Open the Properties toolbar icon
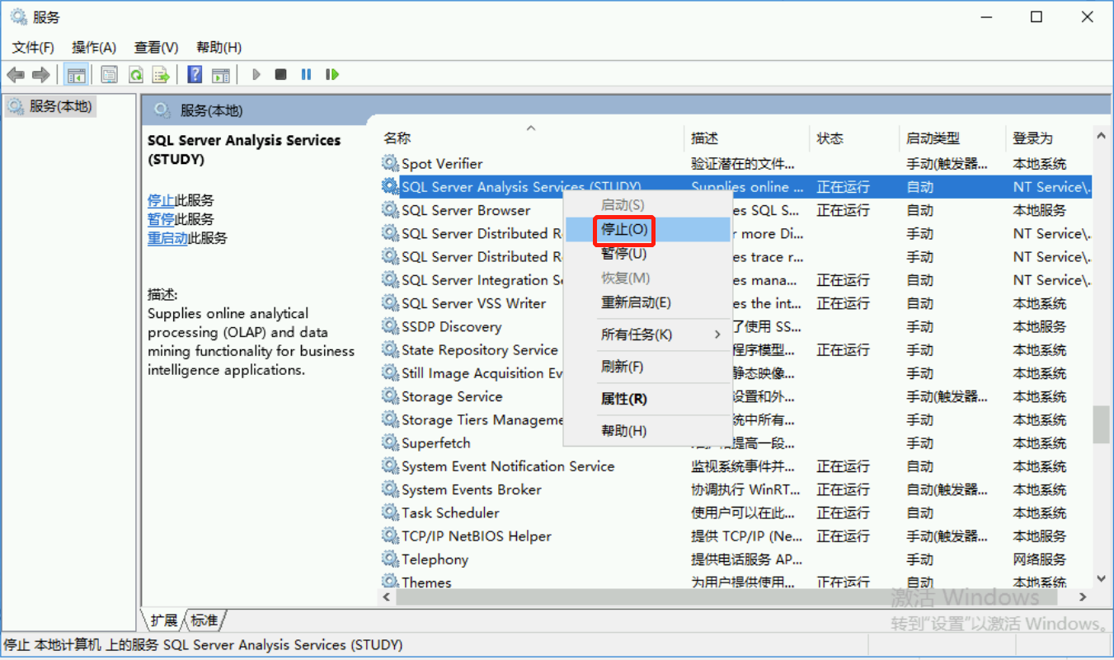 tap(109, 75)
